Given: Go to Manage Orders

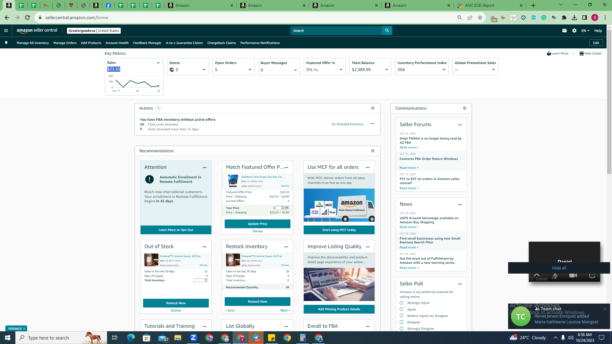Looking at the screenshot, I should (x=65, y=43).
